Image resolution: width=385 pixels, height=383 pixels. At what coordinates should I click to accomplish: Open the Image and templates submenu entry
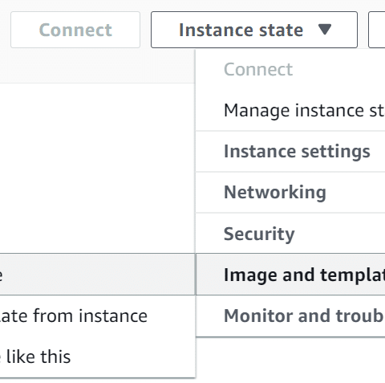pyautogui.click(x=290, y=275)
